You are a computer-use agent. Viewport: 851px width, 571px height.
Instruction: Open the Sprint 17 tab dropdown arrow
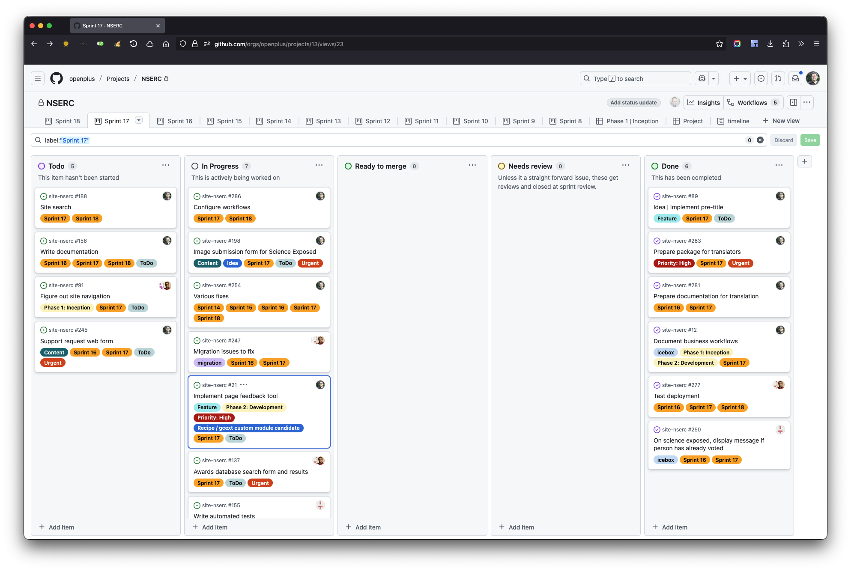[x=139, y=120]
